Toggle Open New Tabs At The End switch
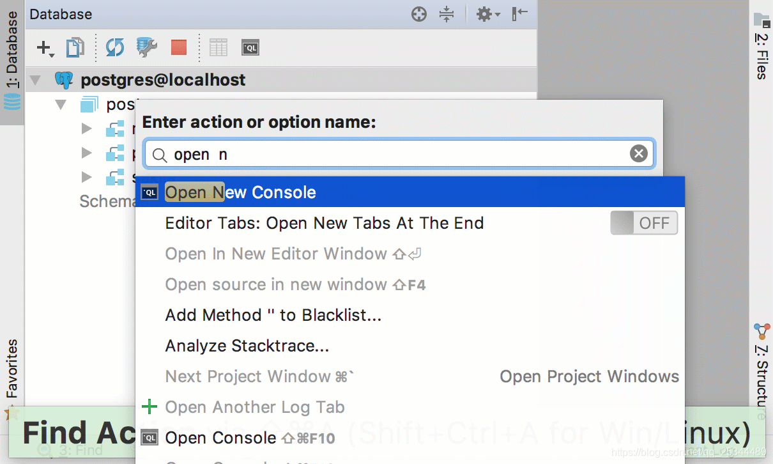This screenshot has height=464, width=773. [644, 223]
